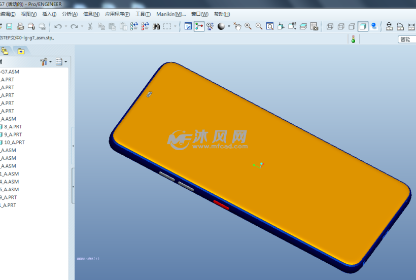Toggle spin center display

[199, 26]
